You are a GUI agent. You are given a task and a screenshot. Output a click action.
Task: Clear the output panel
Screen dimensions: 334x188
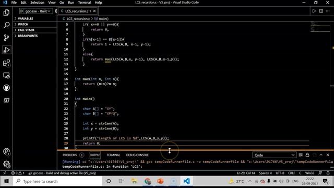click(x=301, y=155)
